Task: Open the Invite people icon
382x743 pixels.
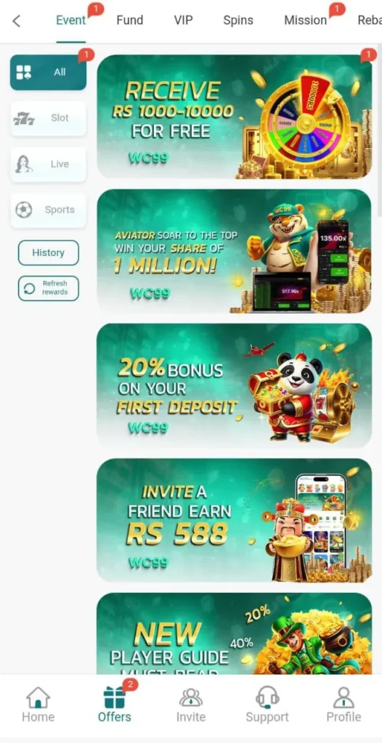Action: point(191,698)
